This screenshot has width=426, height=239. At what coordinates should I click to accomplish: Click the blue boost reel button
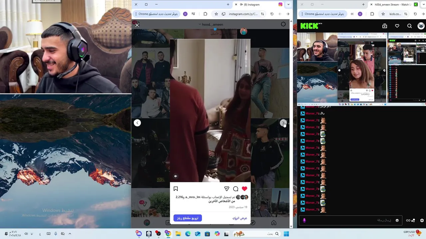(x=188, y=218)
